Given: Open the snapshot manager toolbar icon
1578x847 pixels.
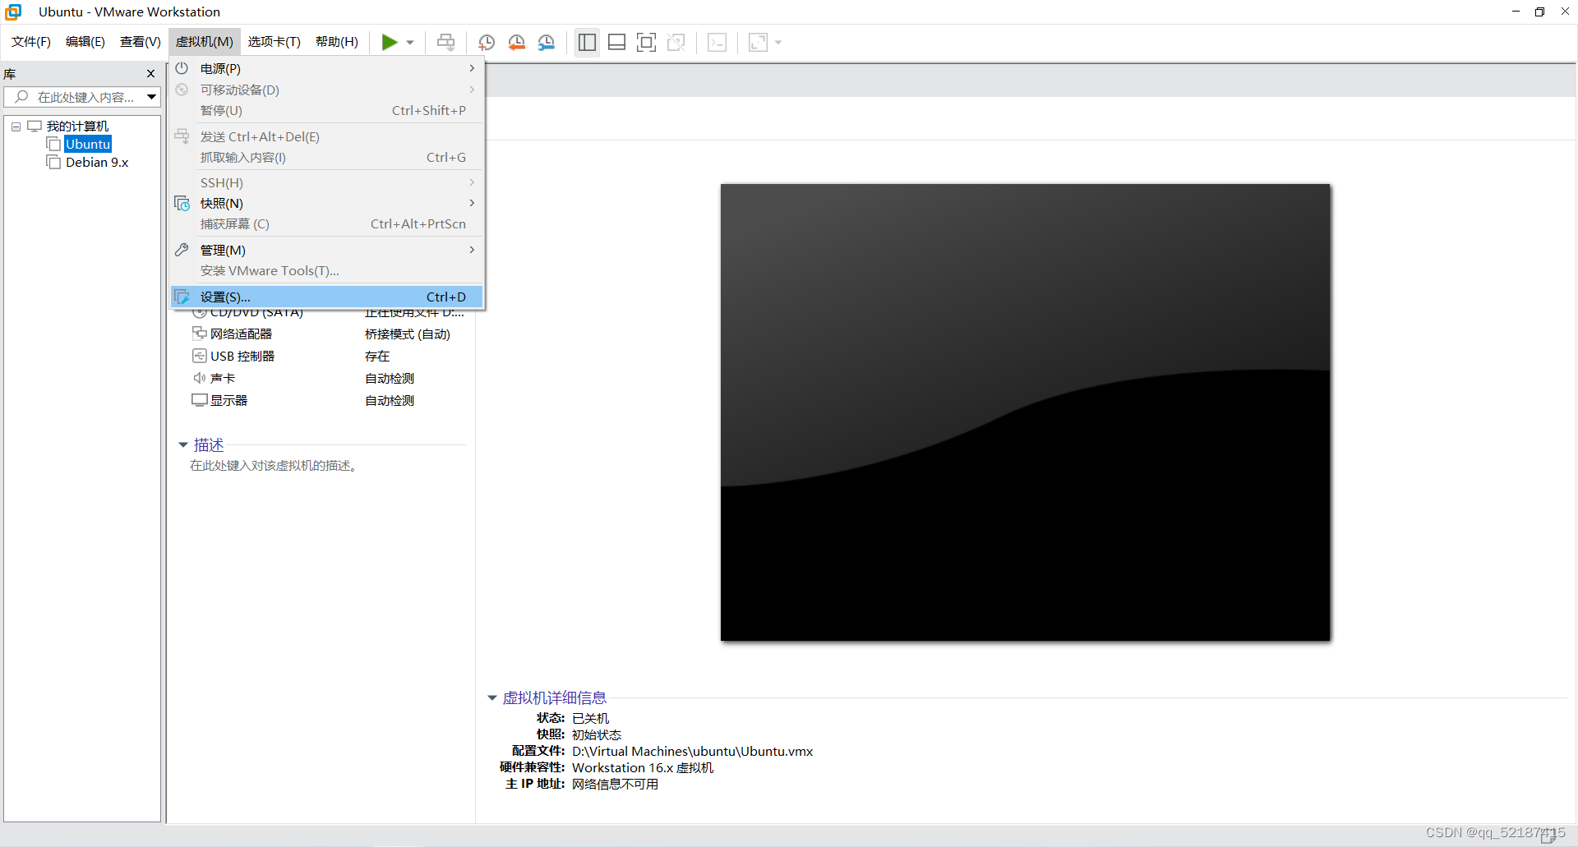Looking at the screenshot, I should (547, 42).
